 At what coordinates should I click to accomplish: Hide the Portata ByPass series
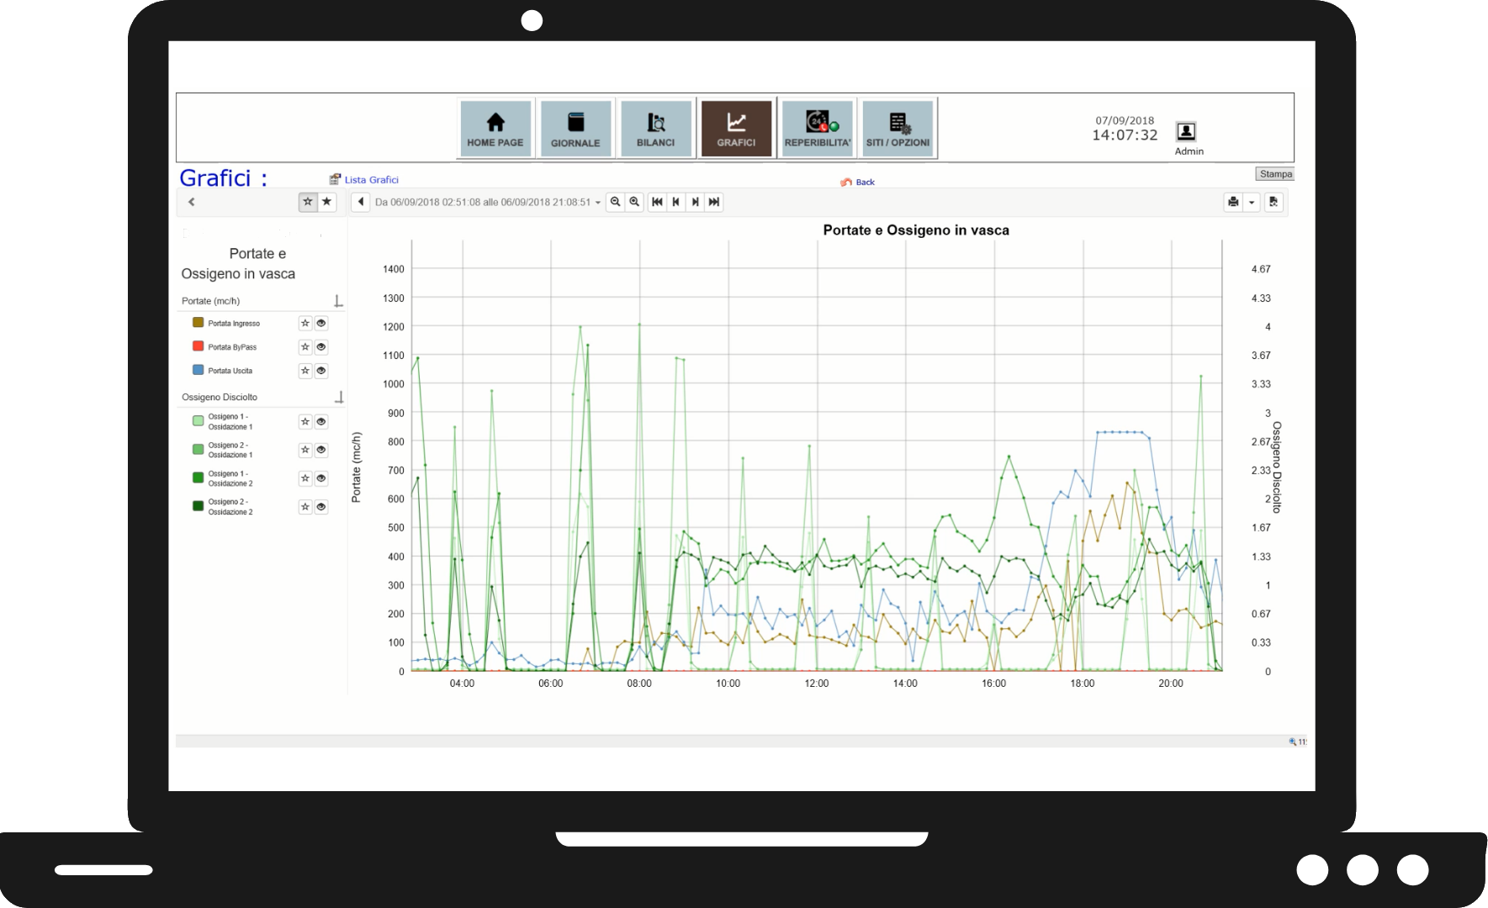coord(321,346)
